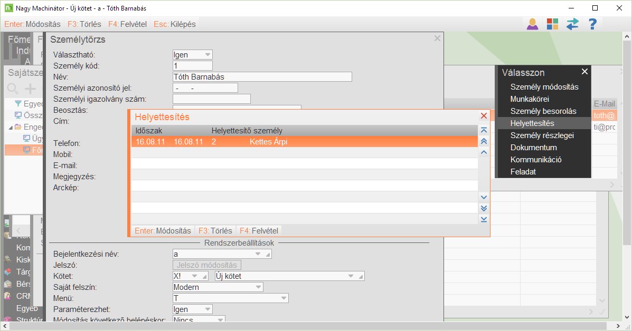Image resolution: width=632 pixels, height=331 pixels.
Task: Click the horizontal scrollbar right arrow
Action: click(x=618, y=326)
